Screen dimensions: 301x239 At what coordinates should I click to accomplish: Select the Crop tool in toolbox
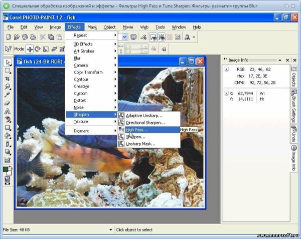point(8,78)
